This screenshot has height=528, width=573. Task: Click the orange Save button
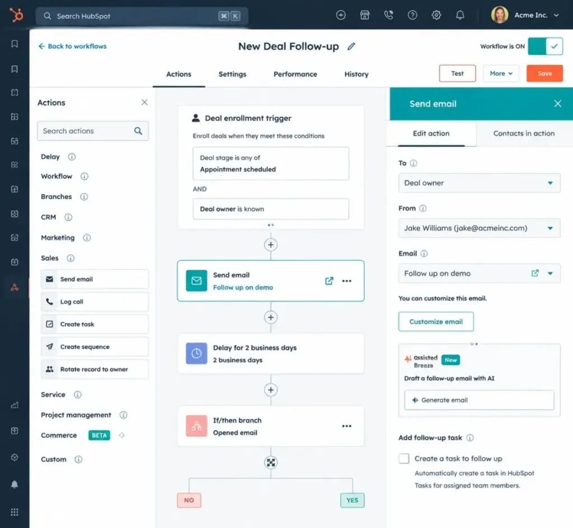544,73
